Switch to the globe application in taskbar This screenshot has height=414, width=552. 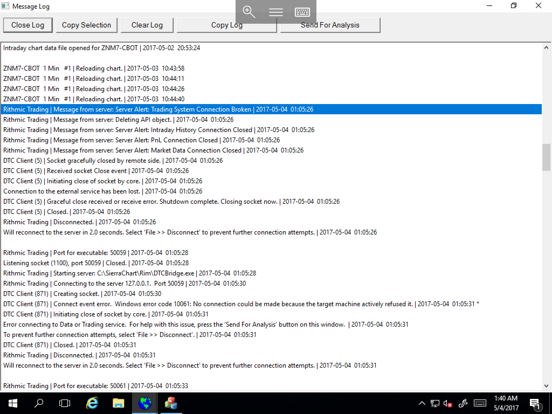click(145, 403)
